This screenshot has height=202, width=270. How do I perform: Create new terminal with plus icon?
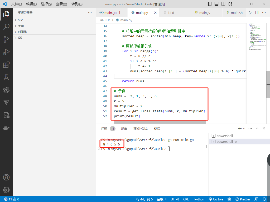click(239, 128)
